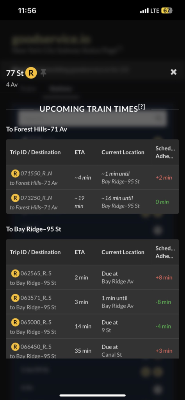The width and height of the screenshot is (185, 400).
Task: Pin the 77 St station
Action: (x=44, y=73)
